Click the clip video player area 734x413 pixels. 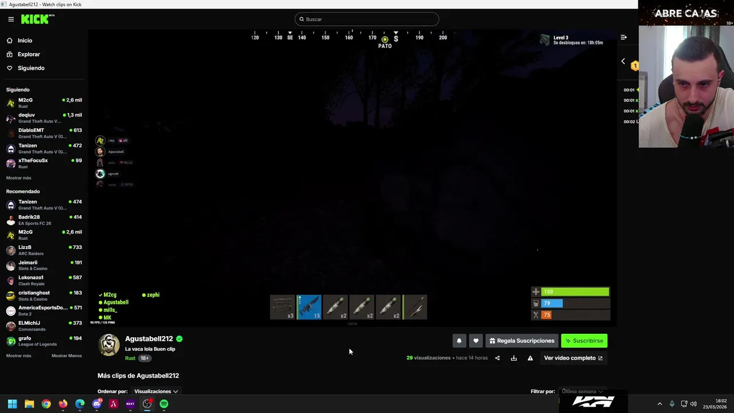coord(353,178)
